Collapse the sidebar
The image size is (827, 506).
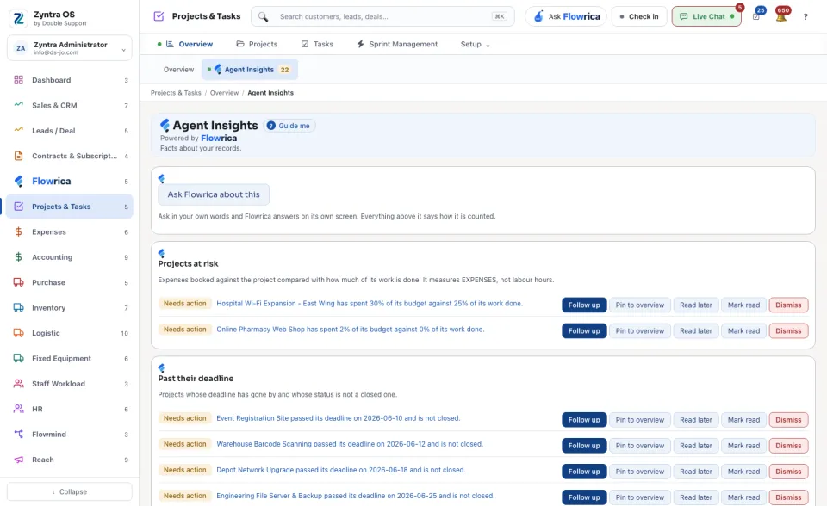70,491
